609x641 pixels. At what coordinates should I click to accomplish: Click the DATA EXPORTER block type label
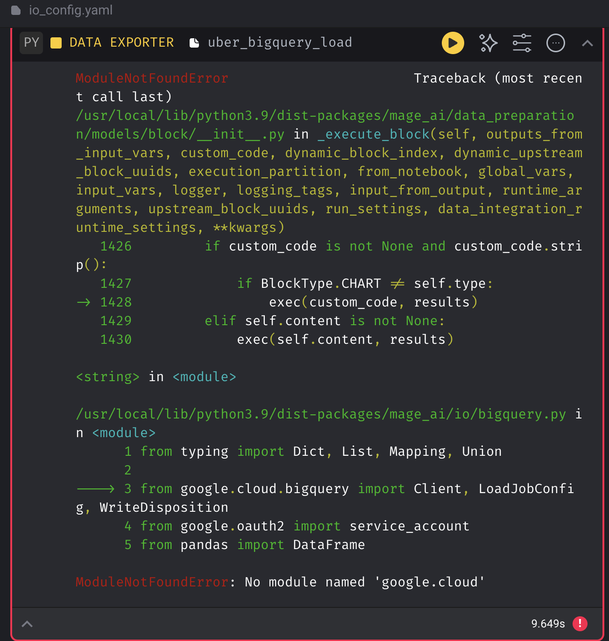pos(121,42)
